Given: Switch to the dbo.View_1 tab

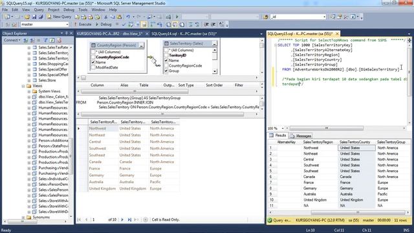Looking at the screenshot, I should (109, 34).
